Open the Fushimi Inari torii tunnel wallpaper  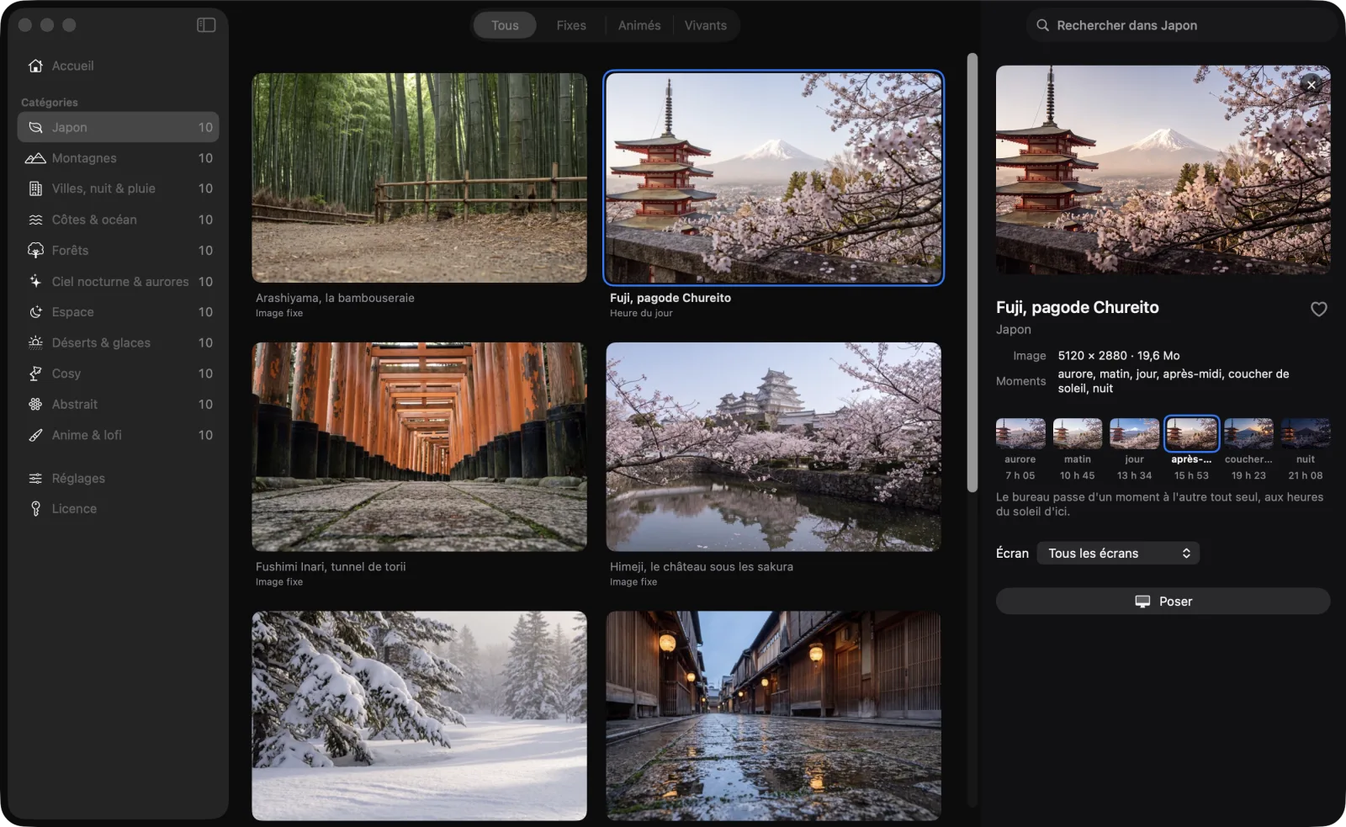pos(419,447)
